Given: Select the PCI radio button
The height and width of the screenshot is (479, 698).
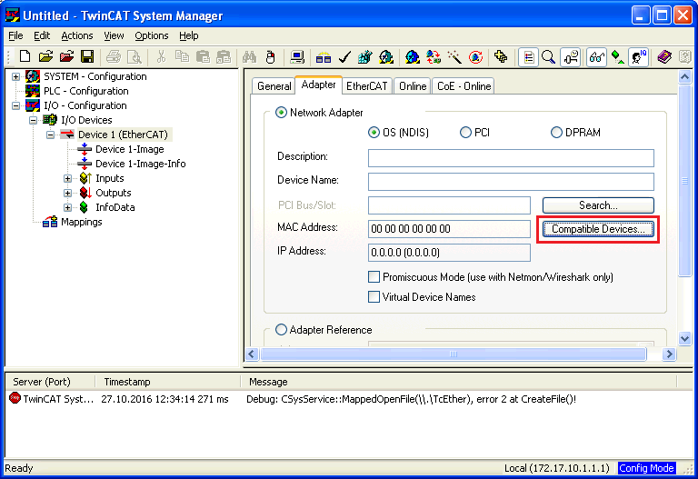Looking at the screenshot, I should tap(466, 133).
